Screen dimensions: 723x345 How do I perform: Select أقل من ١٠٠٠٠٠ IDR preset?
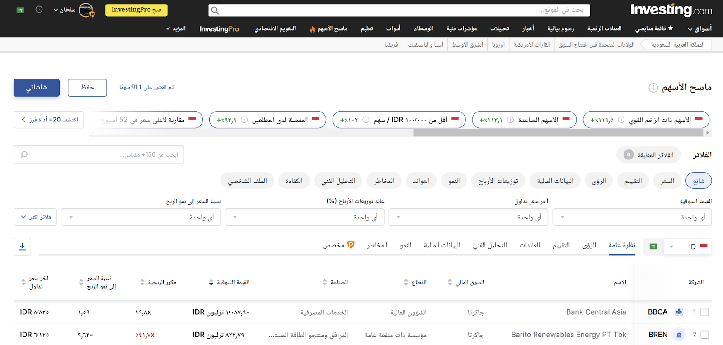point(399,120)
